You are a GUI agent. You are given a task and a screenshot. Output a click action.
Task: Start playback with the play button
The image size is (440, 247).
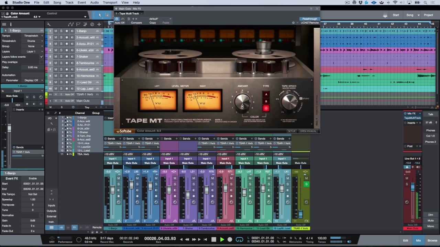click(222, 239)
